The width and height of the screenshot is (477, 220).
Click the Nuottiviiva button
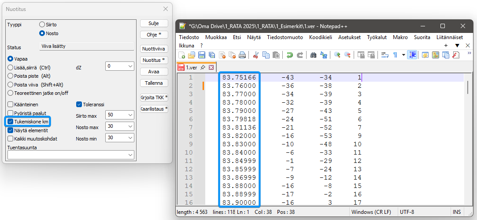point(154,49)
